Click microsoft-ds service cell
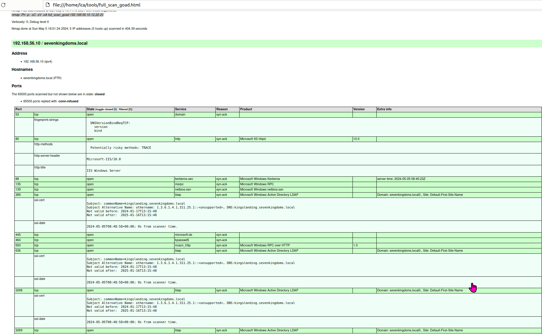This screenshot has width=542, height=334. pos(195,235)
